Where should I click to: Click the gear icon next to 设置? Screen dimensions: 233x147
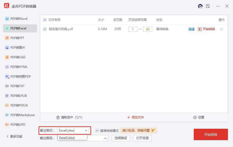195,117
